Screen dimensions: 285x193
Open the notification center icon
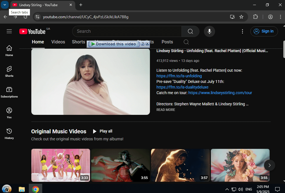click(277, 189)
